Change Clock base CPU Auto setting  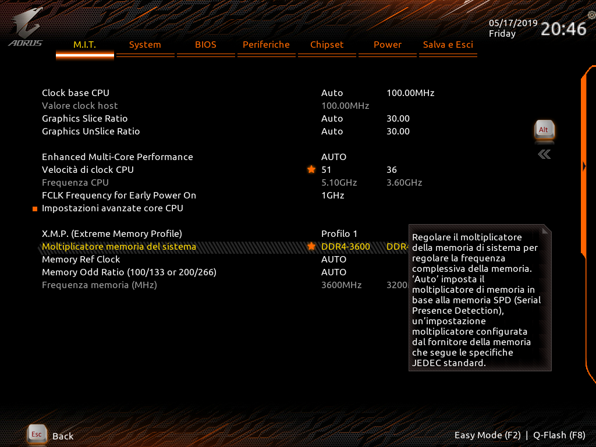(332, 93)
